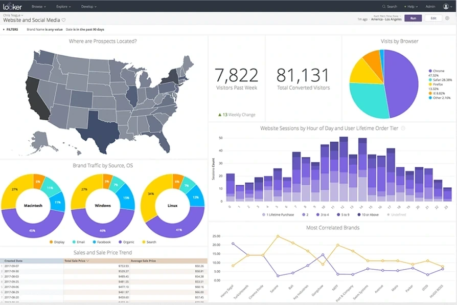
Task: Click the Firefox color swatch in browser legend
Action: coord(430,84)
